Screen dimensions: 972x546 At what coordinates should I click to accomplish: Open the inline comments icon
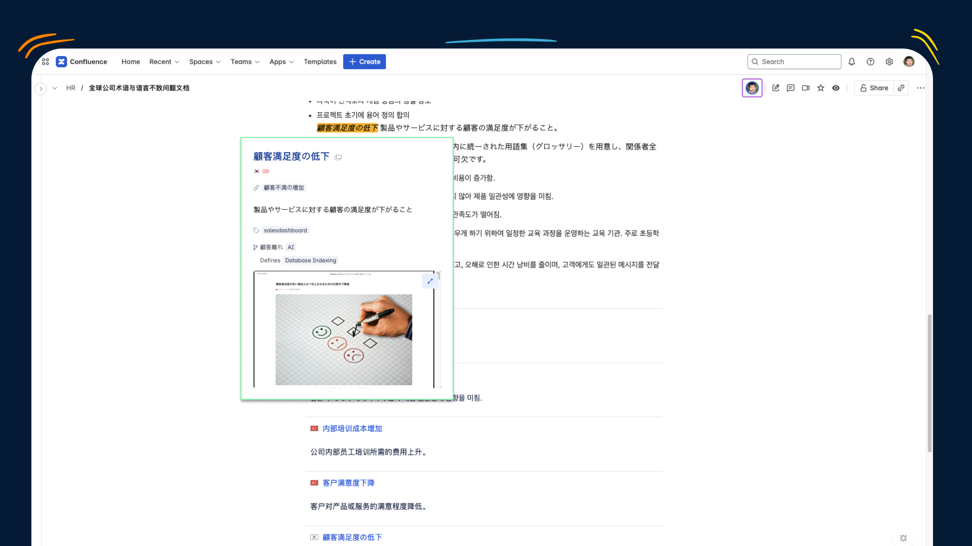point(791,88)
